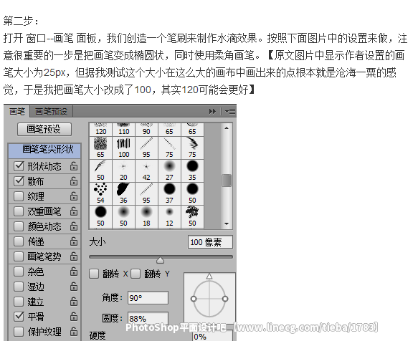Screen dimensions: 418x341
Task: Click lock icon beside 传递
Action: [x=74, y=241]
